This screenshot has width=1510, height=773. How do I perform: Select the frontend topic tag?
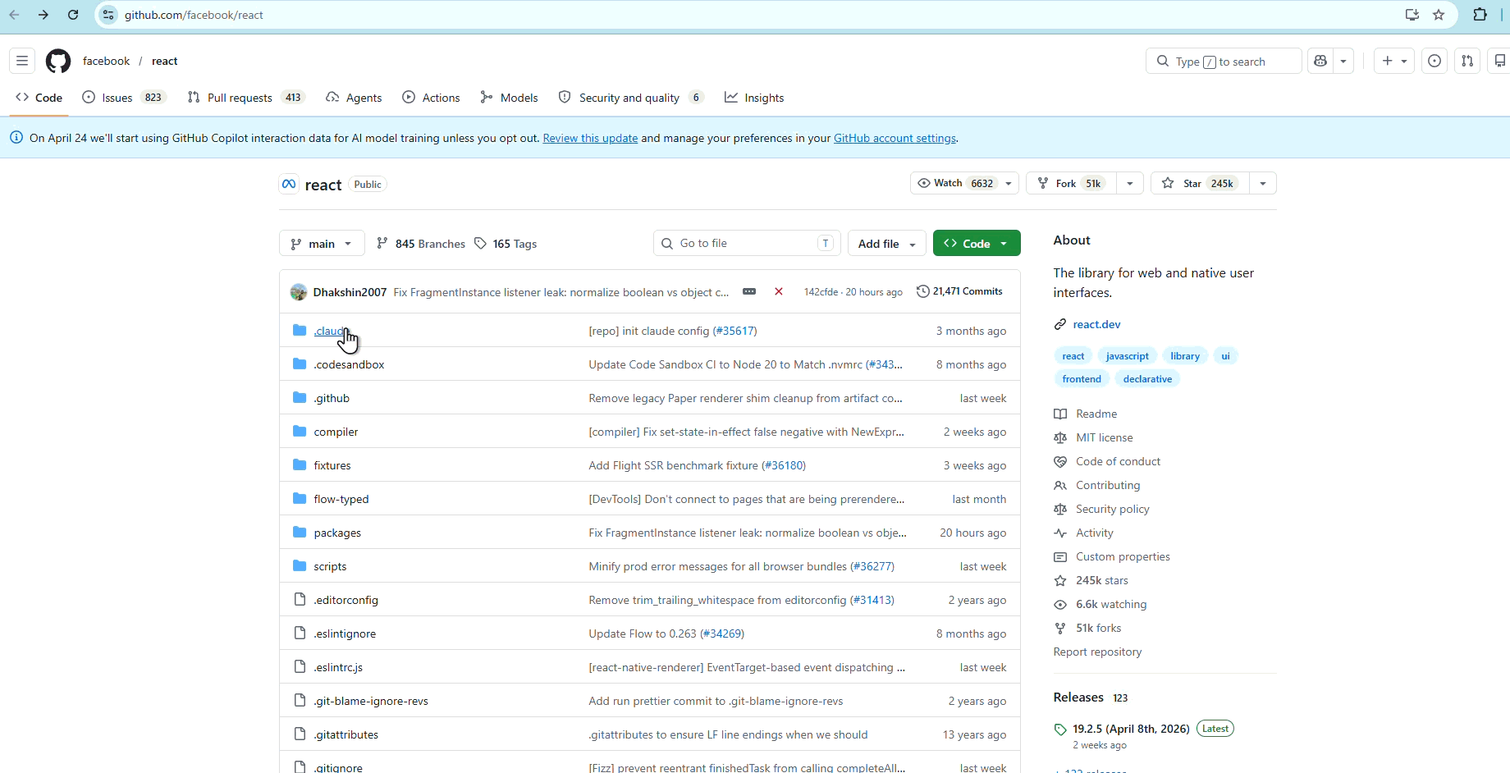tap(1082, 378)
